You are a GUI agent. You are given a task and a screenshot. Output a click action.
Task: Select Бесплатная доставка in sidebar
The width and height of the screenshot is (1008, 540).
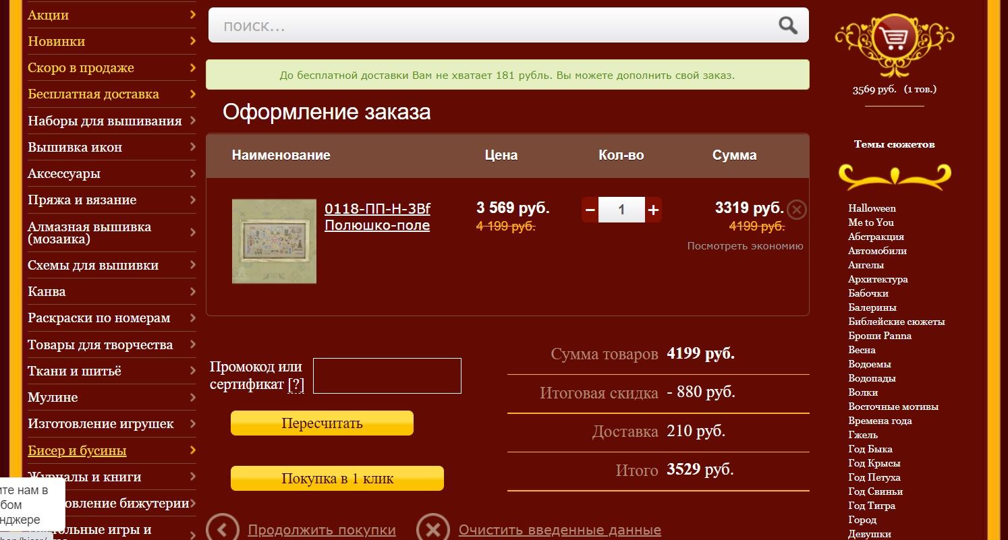93,94
